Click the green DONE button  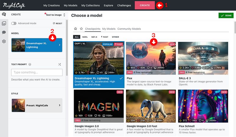[226, 16]
